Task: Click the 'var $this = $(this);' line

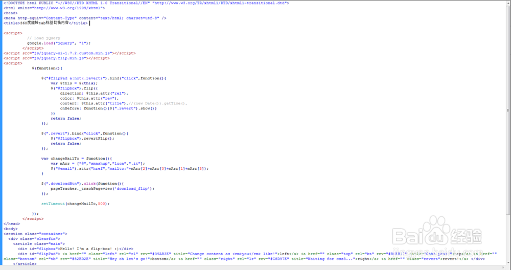Action: pyautogui.click(x=74, y=83)
